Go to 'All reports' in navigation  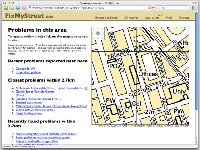coord(131,18)
